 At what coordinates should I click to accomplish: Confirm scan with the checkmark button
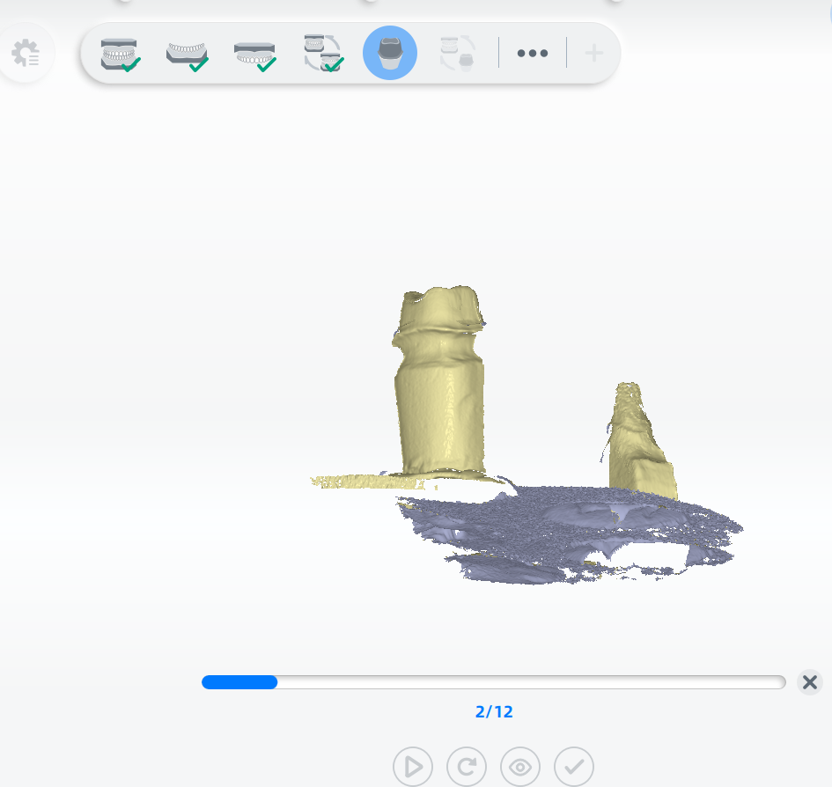pyautogui.click(x=573, y=767)
